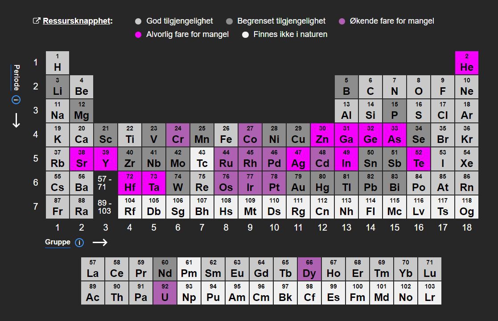Open the Ressursknapphet link
The height and width of the screenshot is (321, 498).
click(77, 21)
